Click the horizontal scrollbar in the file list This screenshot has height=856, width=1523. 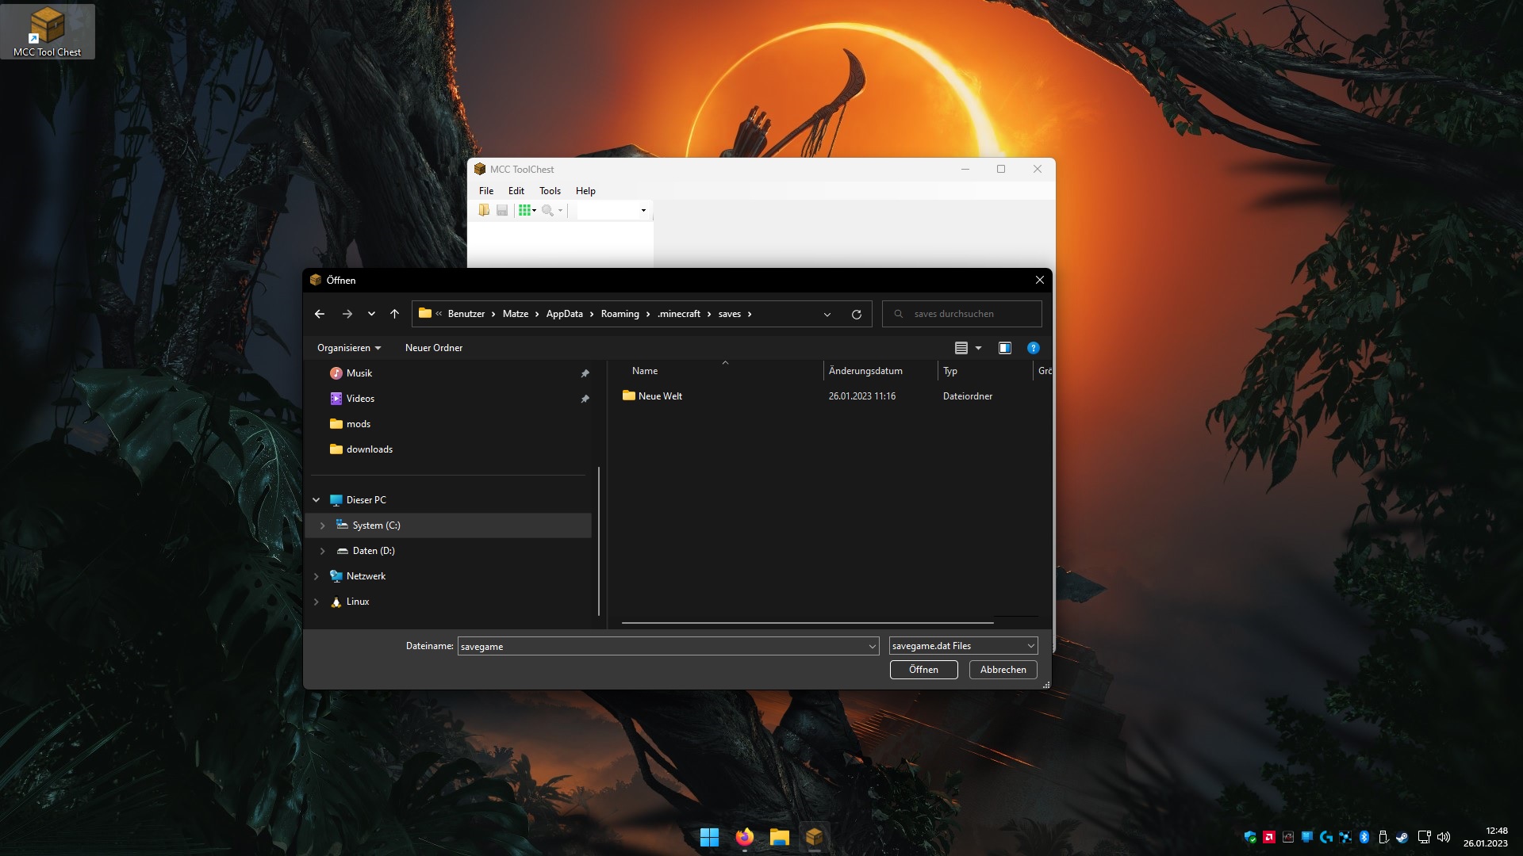(x=808, y=623)
